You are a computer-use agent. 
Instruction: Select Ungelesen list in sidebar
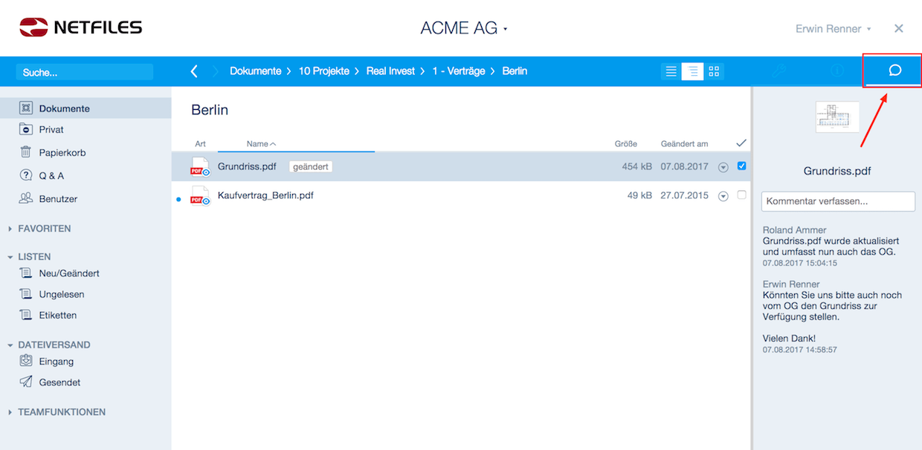click(63, 294)
